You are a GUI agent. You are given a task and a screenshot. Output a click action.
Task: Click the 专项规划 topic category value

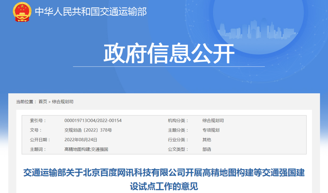[x=211, y=130]
